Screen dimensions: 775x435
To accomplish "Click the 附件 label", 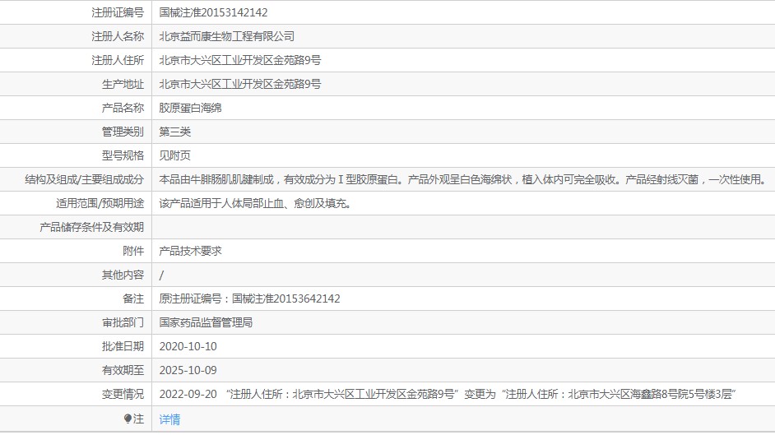I will point(133,251).
